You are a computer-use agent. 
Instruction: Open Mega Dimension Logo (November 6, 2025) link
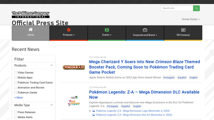point(133,111)
